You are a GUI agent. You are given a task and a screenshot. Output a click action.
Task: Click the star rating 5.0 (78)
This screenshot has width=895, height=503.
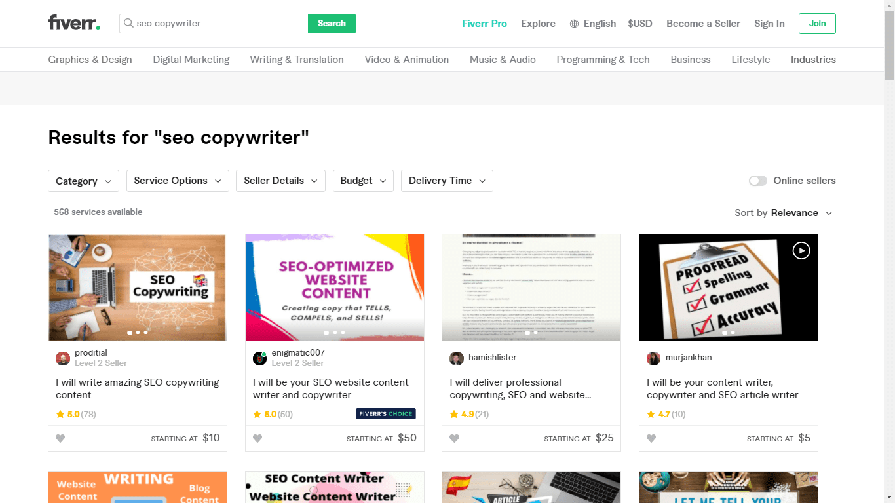tap(76, 414)
